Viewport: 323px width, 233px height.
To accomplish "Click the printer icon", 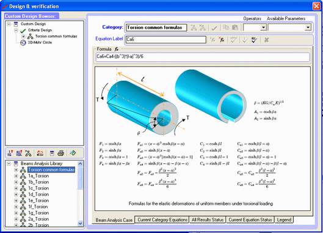I will [61, 153].
